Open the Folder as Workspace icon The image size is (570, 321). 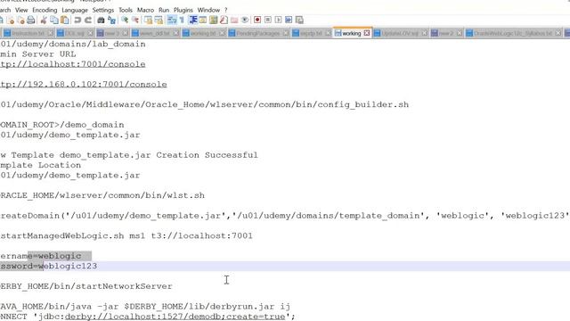coord(234,20)
